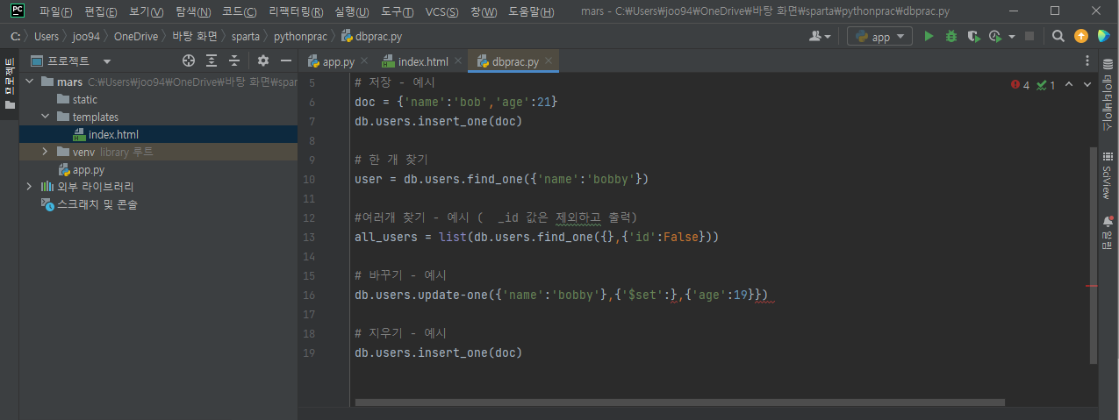
Task: Click collapse all icon in project panel
Action: [234, 61]
